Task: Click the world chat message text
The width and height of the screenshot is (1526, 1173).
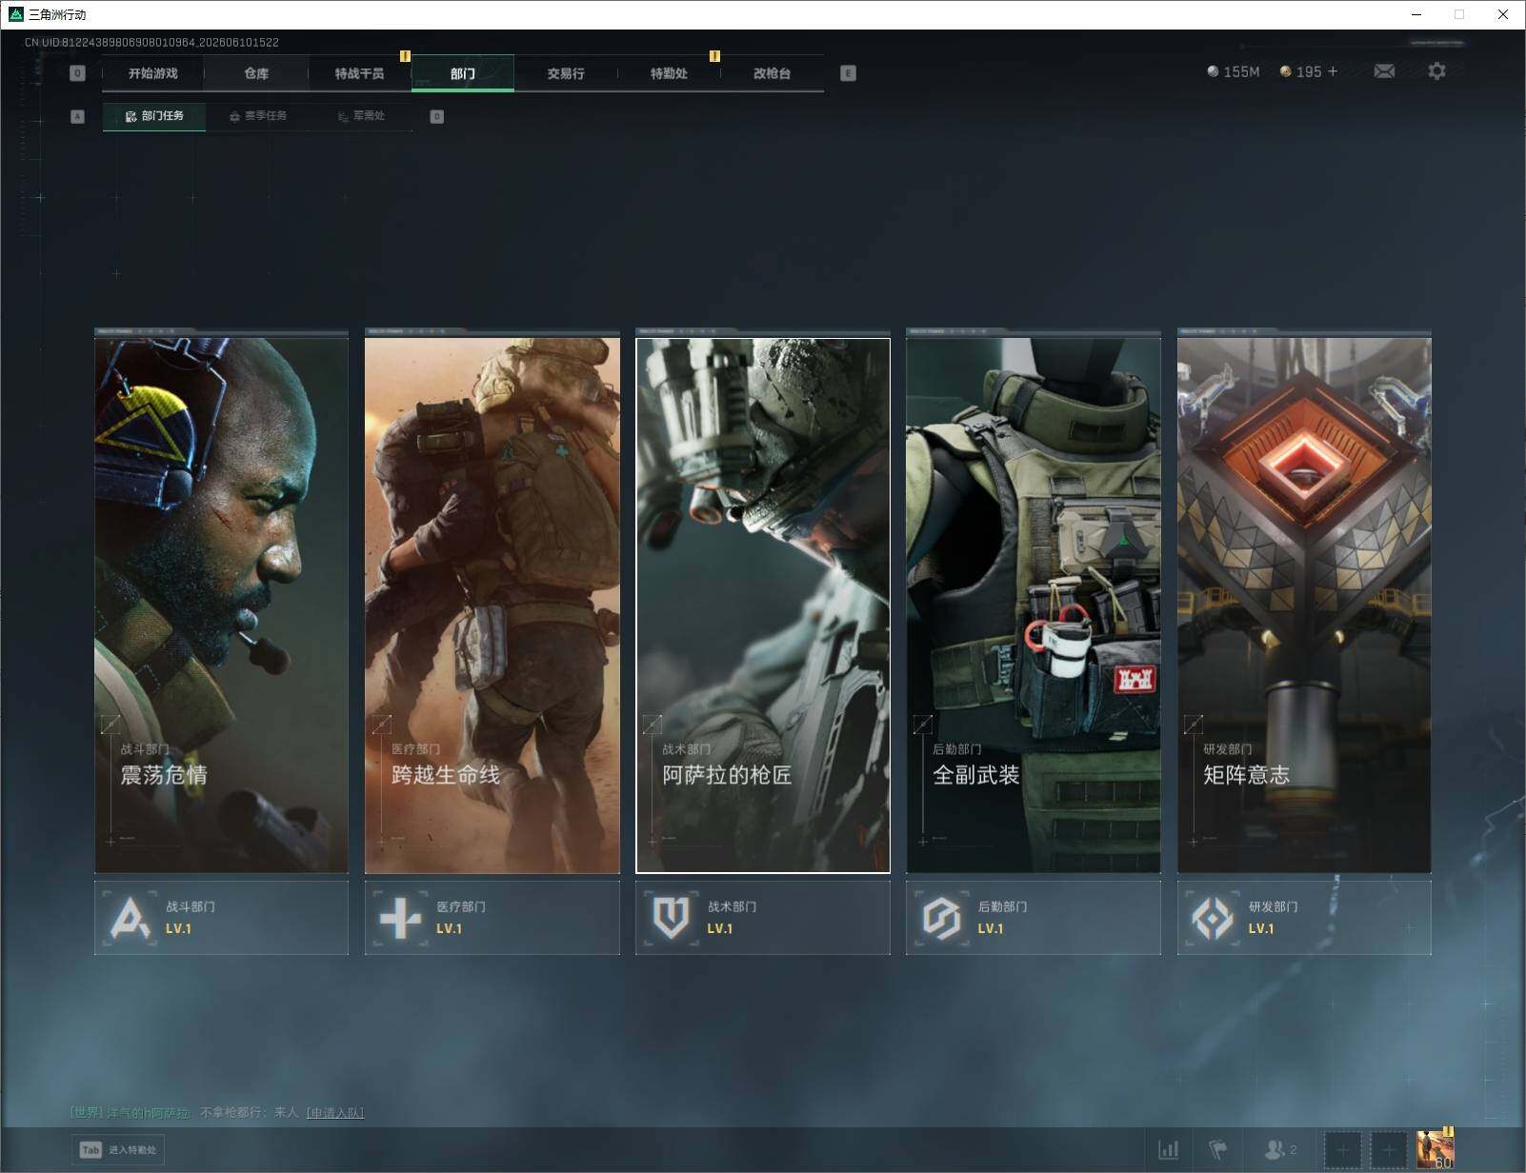Action: point(250,1112)
